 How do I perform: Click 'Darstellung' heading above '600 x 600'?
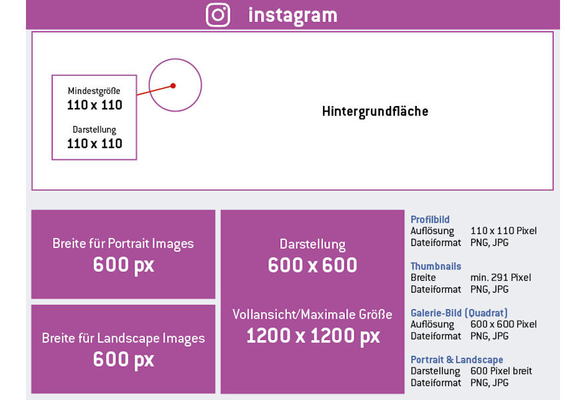pos(312,244)
